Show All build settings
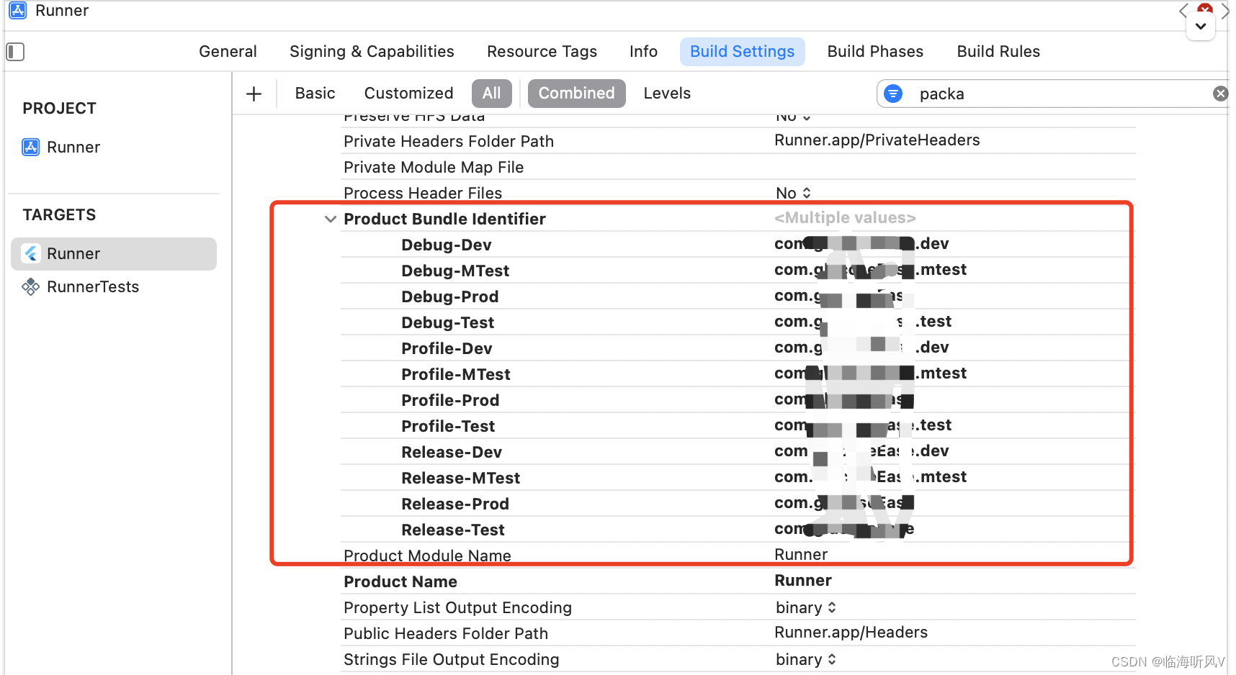 [x=492, y=94]
